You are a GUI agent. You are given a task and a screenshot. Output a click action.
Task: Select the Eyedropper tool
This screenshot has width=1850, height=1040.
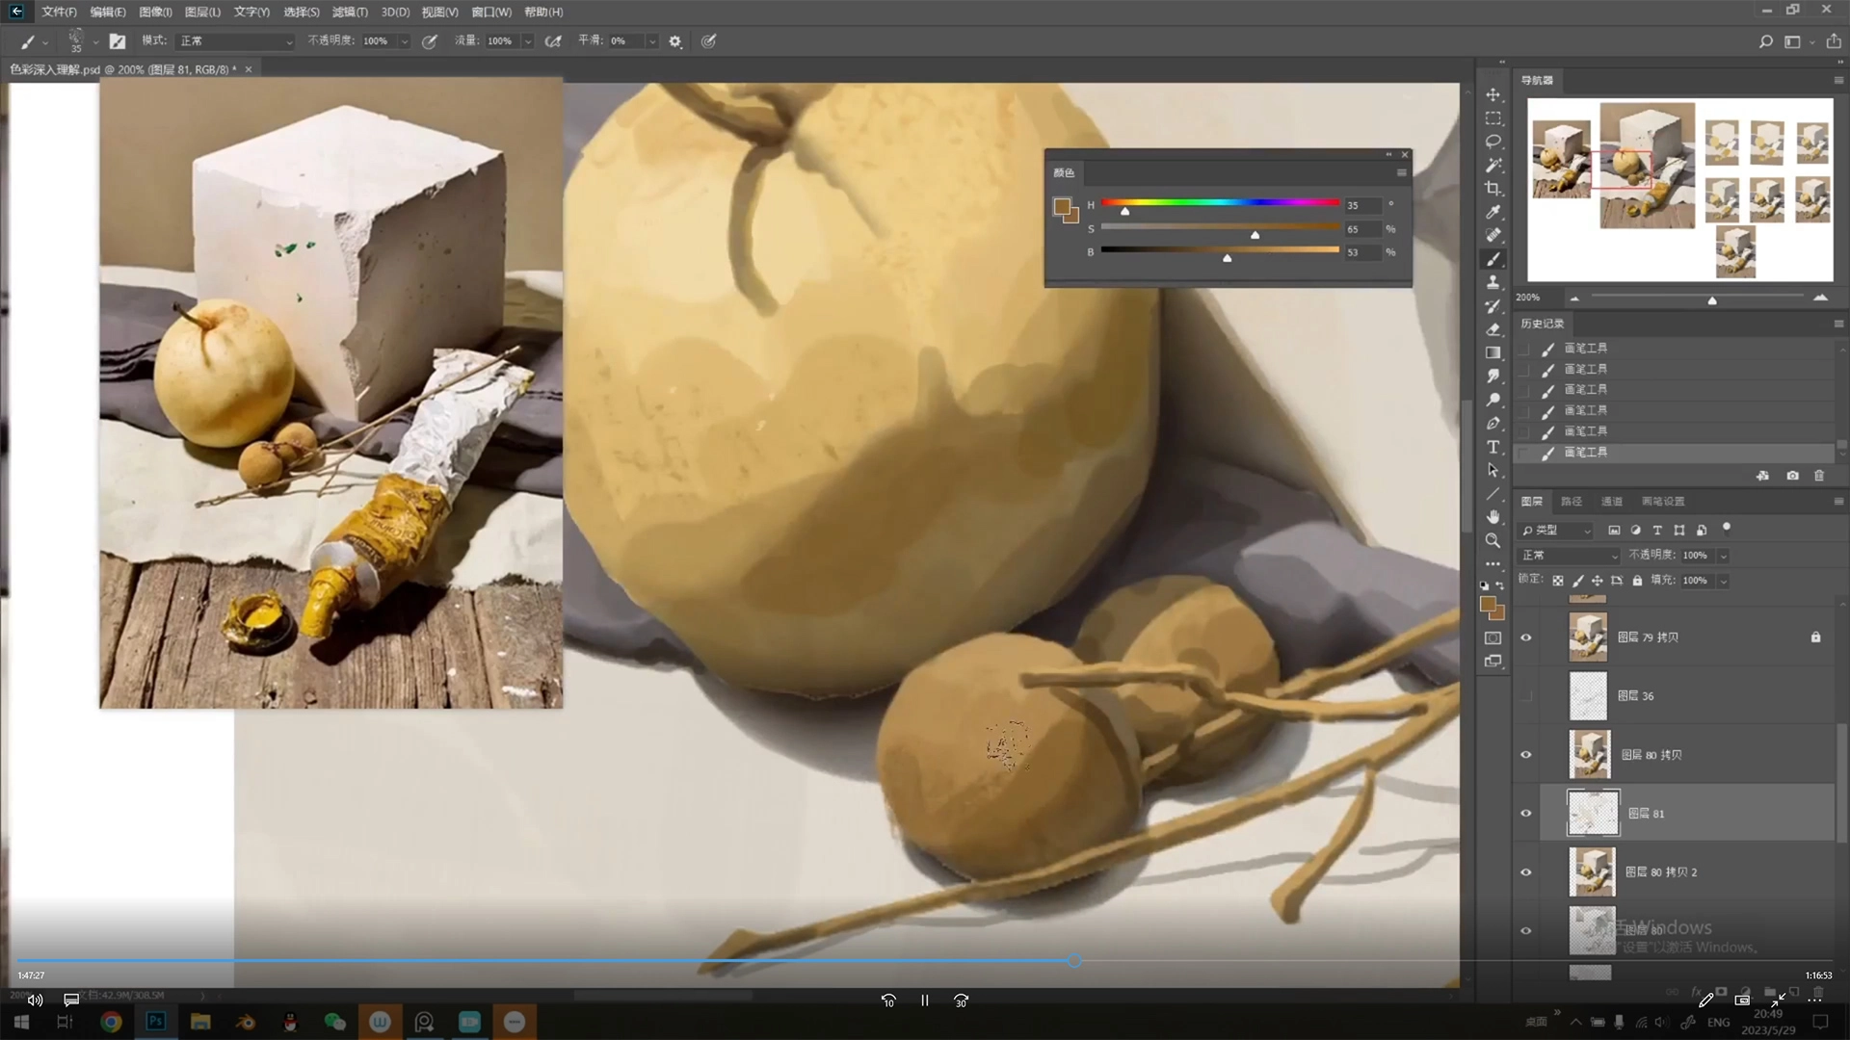click(x=1493, y=212)
